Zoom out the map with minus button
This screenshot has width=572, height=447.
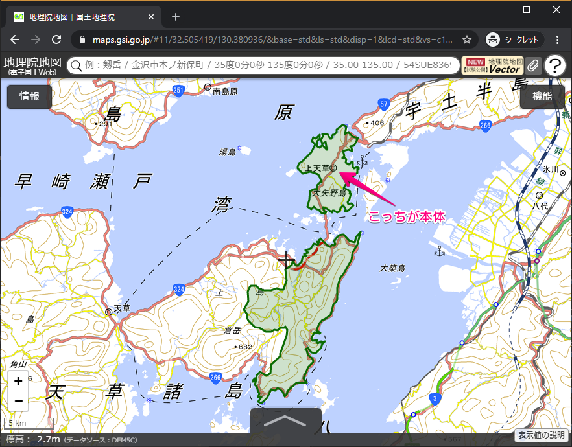[x=18, y=401]
